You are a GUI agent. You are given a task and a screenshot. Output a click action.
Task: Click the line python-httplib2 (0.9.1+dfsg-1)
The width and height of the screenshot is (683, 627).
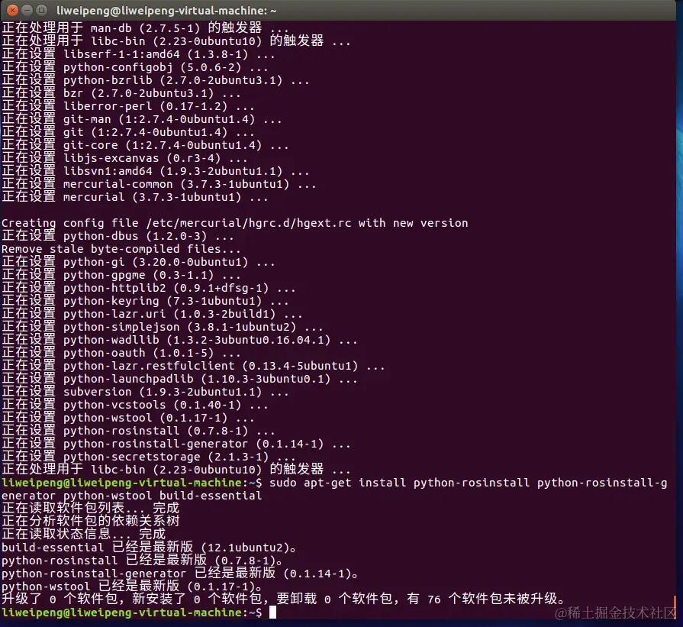(x=149, y=288)
